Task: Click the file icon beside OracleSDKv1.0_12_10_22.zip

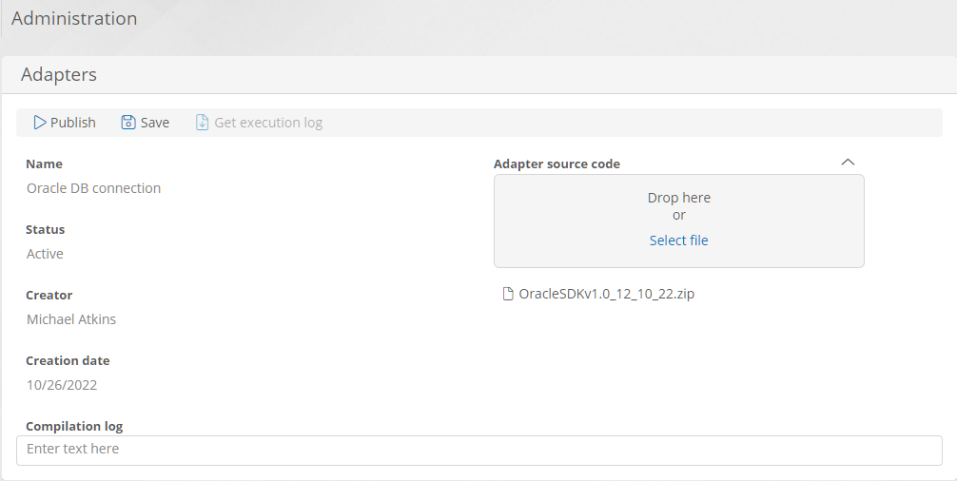Action: click(508, 294)
